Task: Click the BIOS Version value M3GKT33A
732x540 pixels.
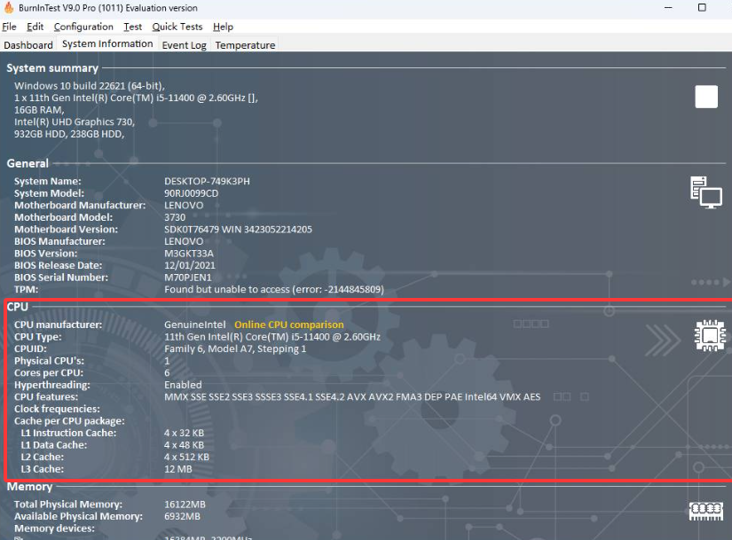Action: point(189,254)
